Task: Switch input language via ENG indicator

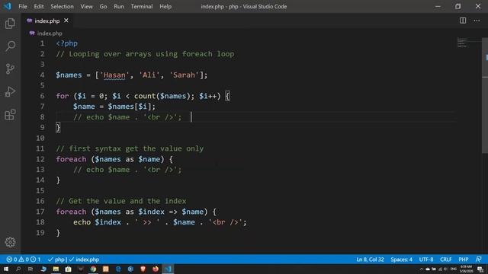Action: click(x=454, y=269)
